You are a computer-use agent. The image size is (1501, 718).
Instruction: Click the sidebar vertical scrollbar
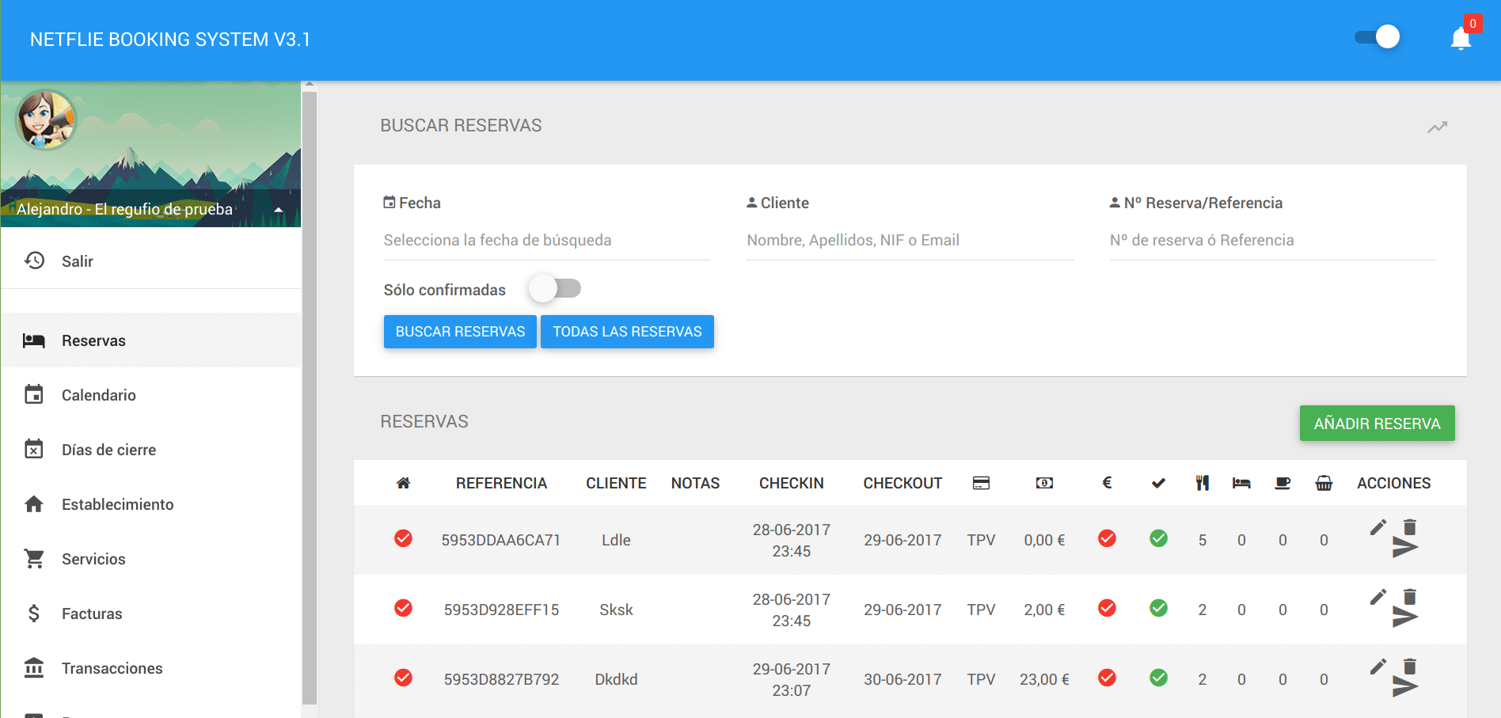[x=310, y=396]
